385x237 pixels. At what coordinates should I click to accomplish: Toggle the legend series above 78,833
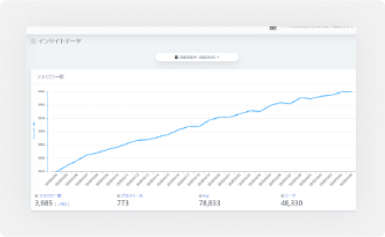tap(204, 196)
